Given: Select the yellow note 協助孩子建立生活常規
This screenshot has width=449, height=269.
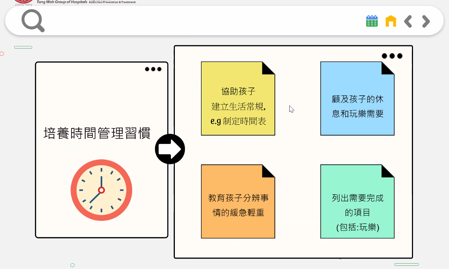Looking at the screenshot, I should (x=238, y=106).
